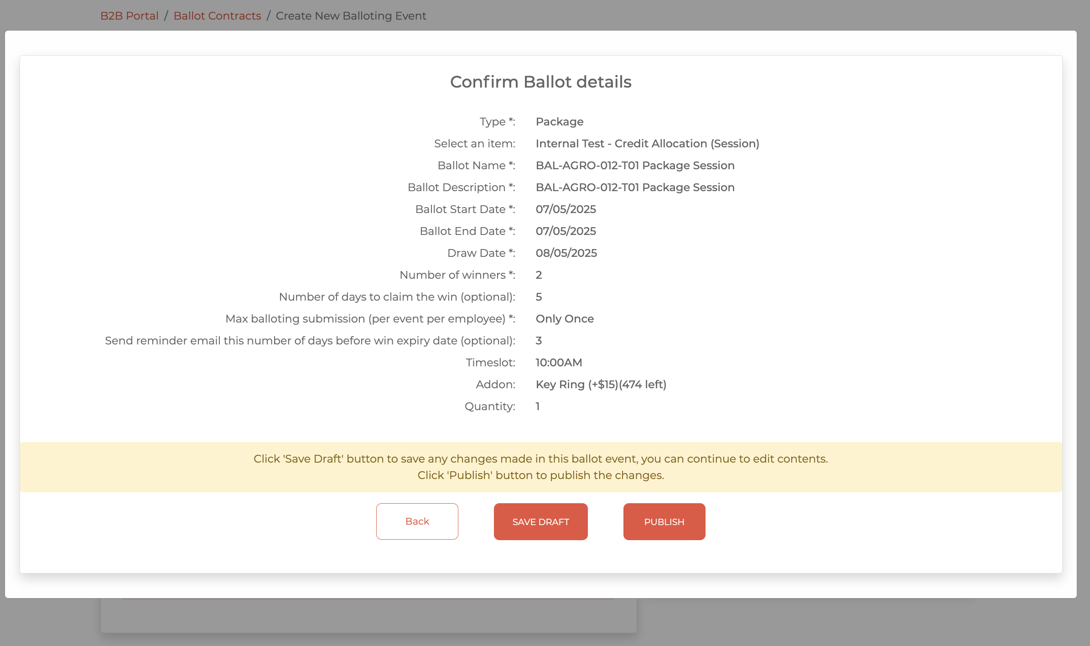The width and height of the screenshot is (1090, 646).
Task: Click the yellow Save Draft instruction banner
Action: tap(540, 467)
